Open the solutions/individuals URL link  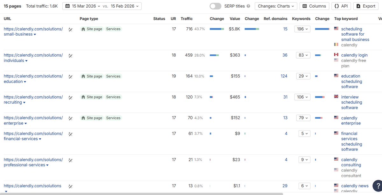[x=33, y=58]
